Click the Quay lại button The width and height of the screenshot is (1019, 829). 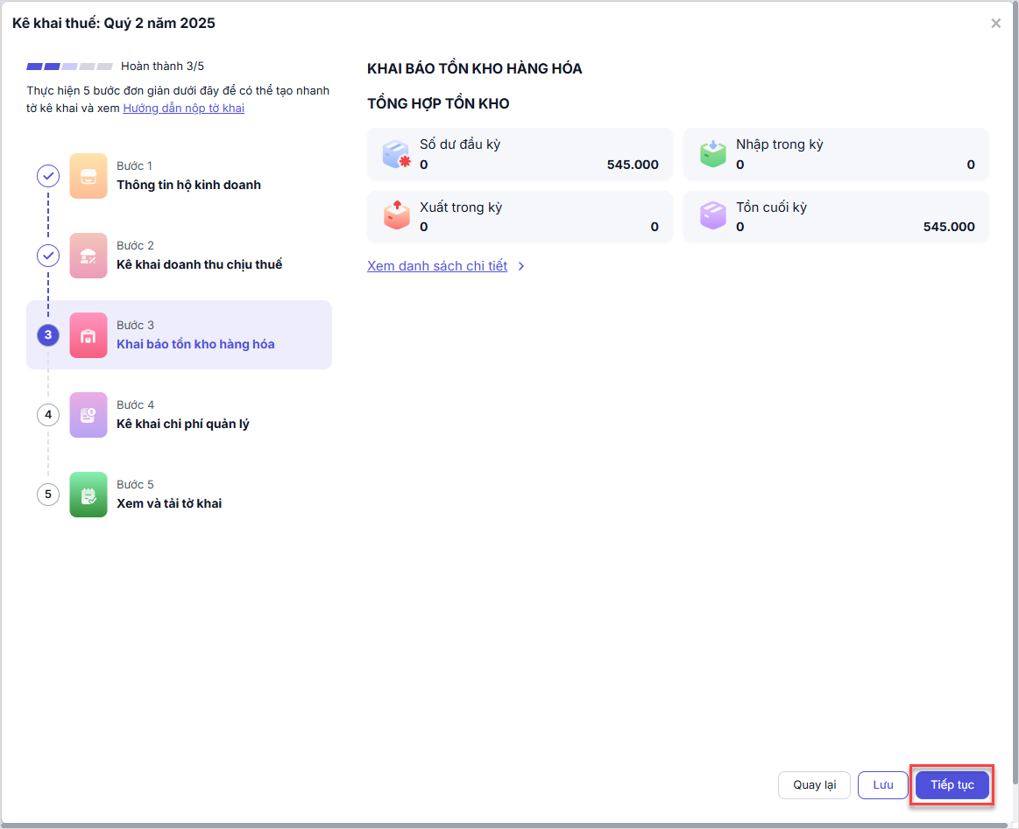point(814,785)
